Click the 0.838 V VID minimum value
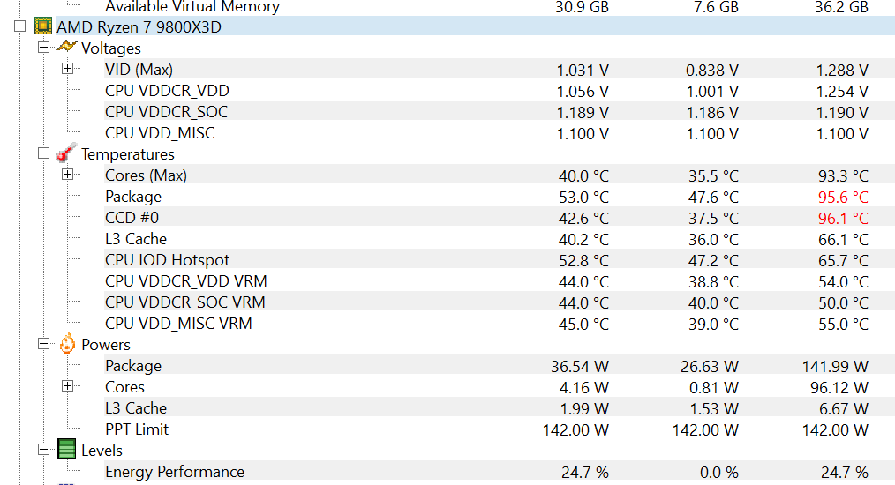 coord(712,71)
